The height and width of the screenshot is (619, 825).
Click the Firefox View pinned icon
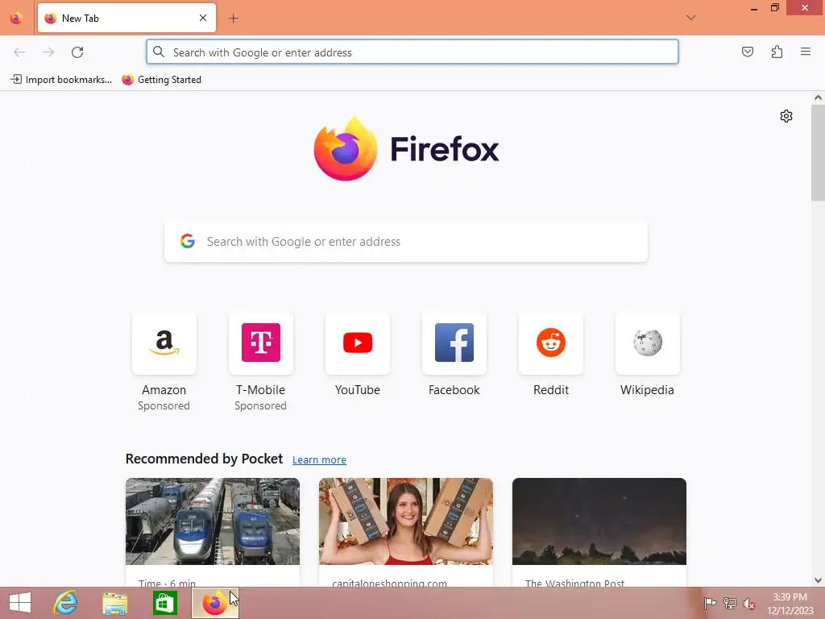point(16,19)
